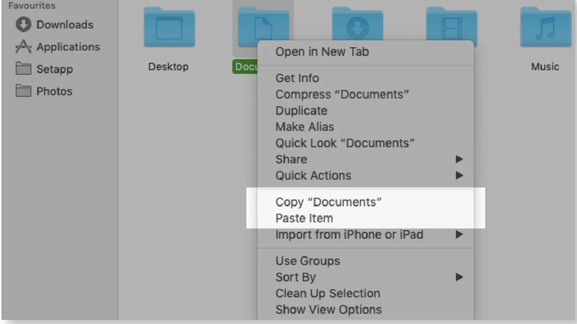The image size is (577, 324).
Task: Toggle Use Groups option
Action: (x=308, y=261)
